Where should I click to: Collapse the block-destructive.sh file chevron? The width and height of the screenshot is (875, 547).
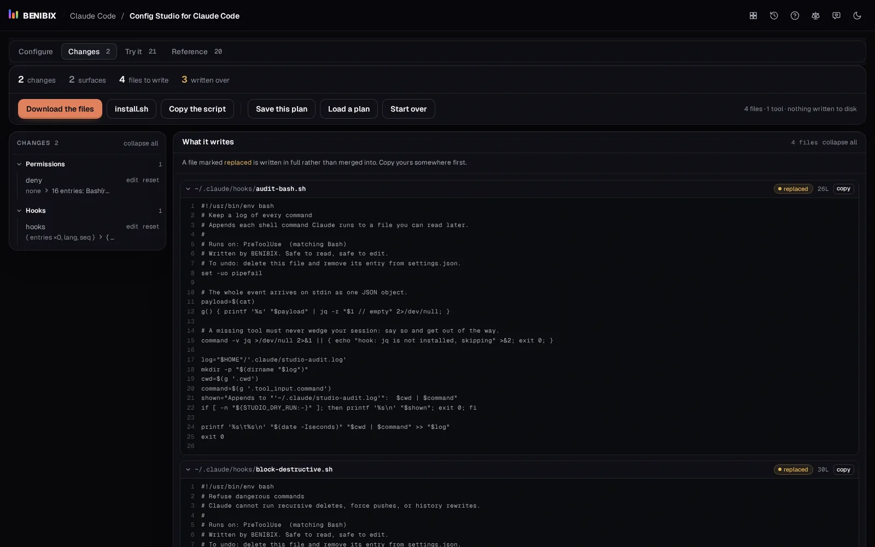pyautogui.click(x=188, y=469)
